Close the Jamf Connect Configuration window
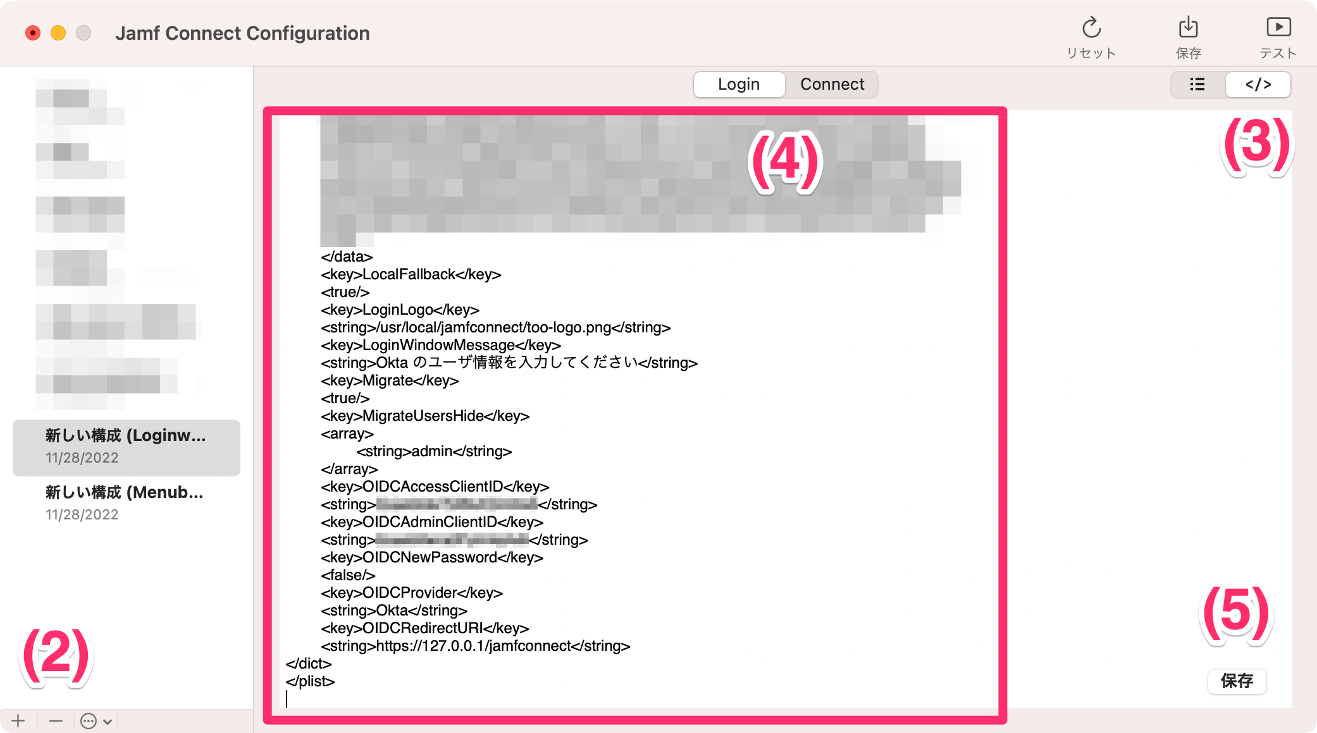The width and height of the screenshot is (1317, 733). [x=33, y=33]
